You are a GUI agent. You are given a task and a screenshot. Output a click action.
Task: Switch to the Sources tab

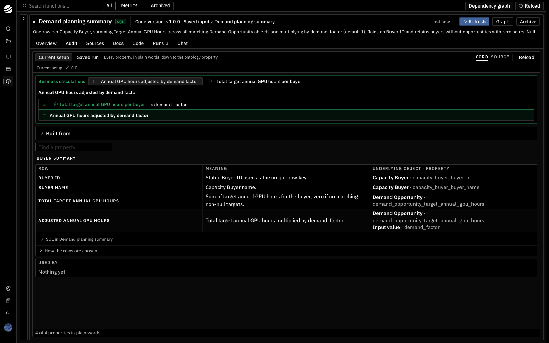[95, 43]
